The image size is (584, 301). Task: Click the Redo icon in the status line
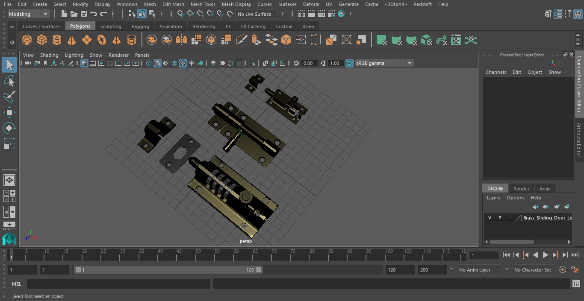coord(103,14)
